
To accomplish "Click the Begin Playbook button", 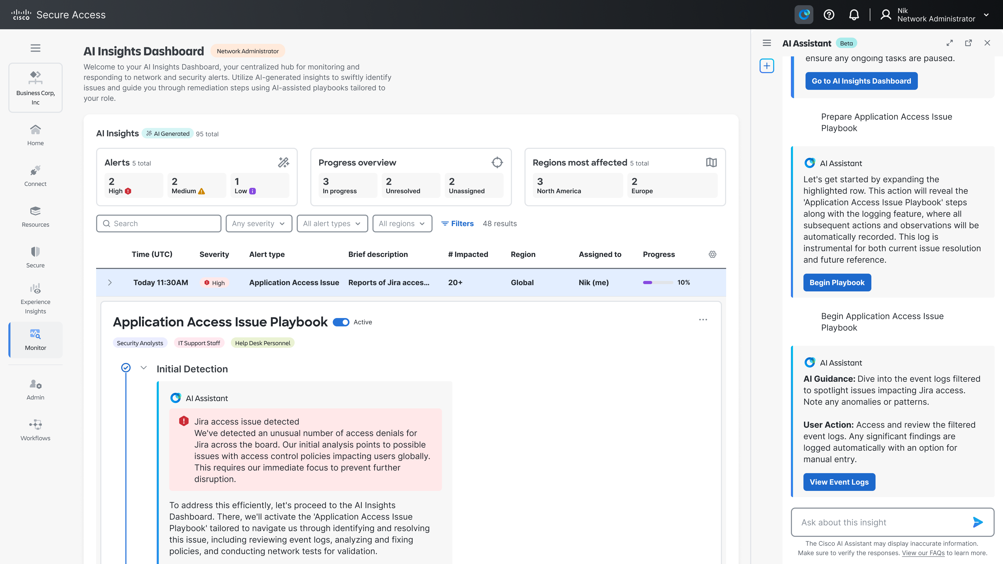I will pos(837,283).
